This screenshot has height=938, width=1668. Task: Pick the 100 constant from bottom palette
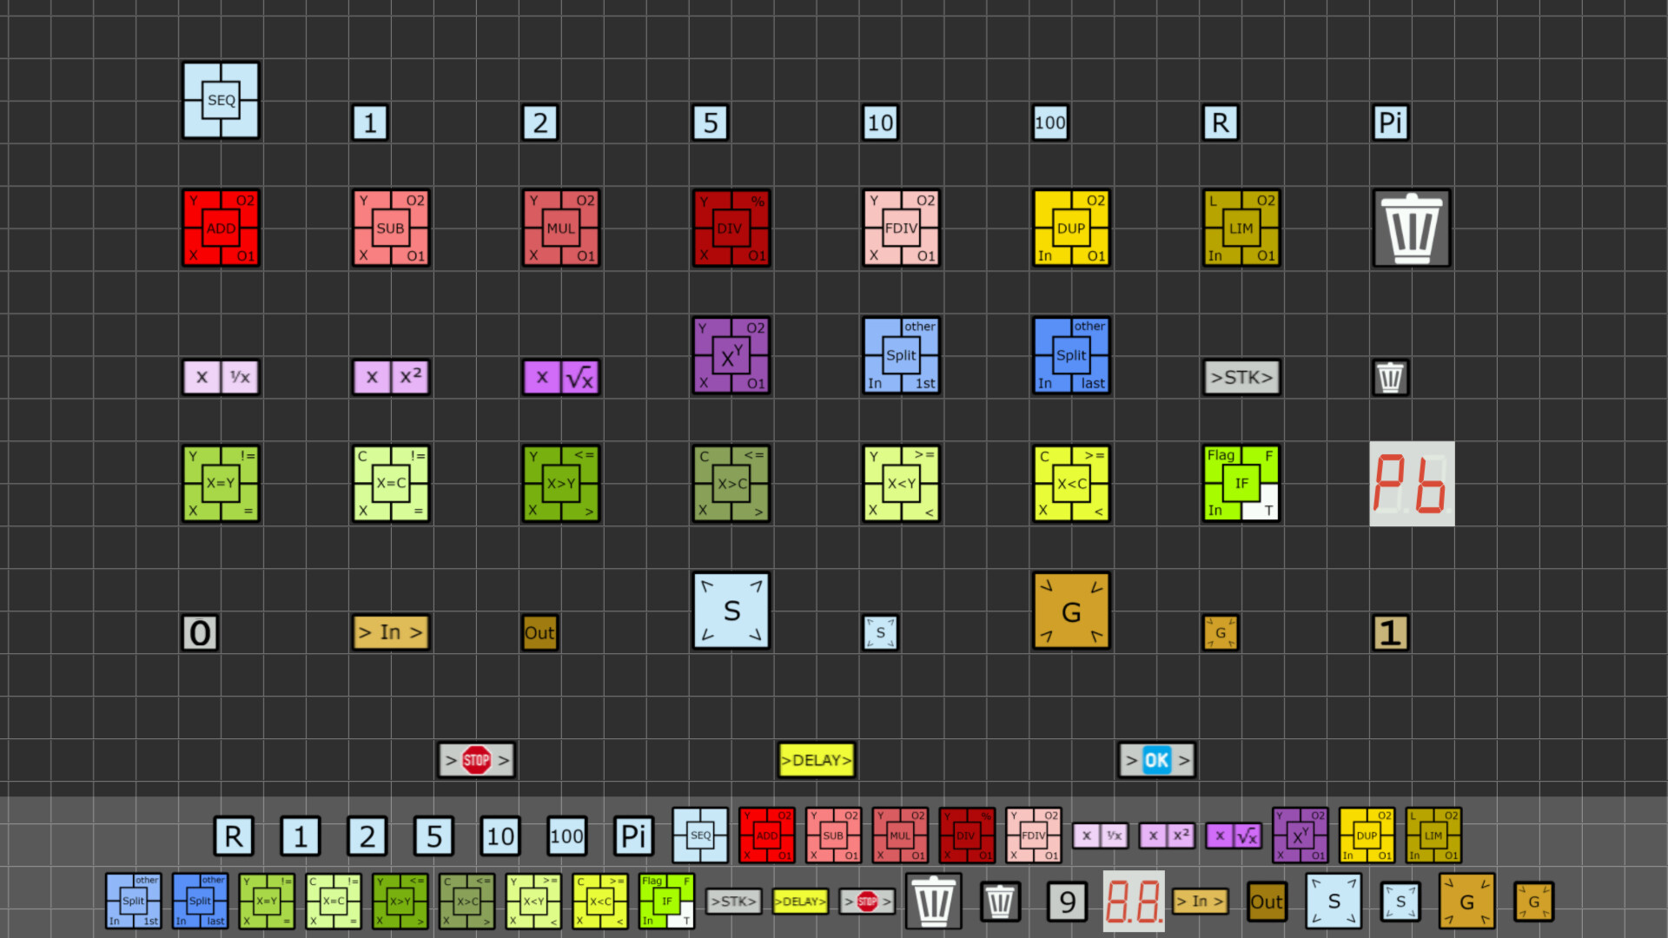coord(566,836)
